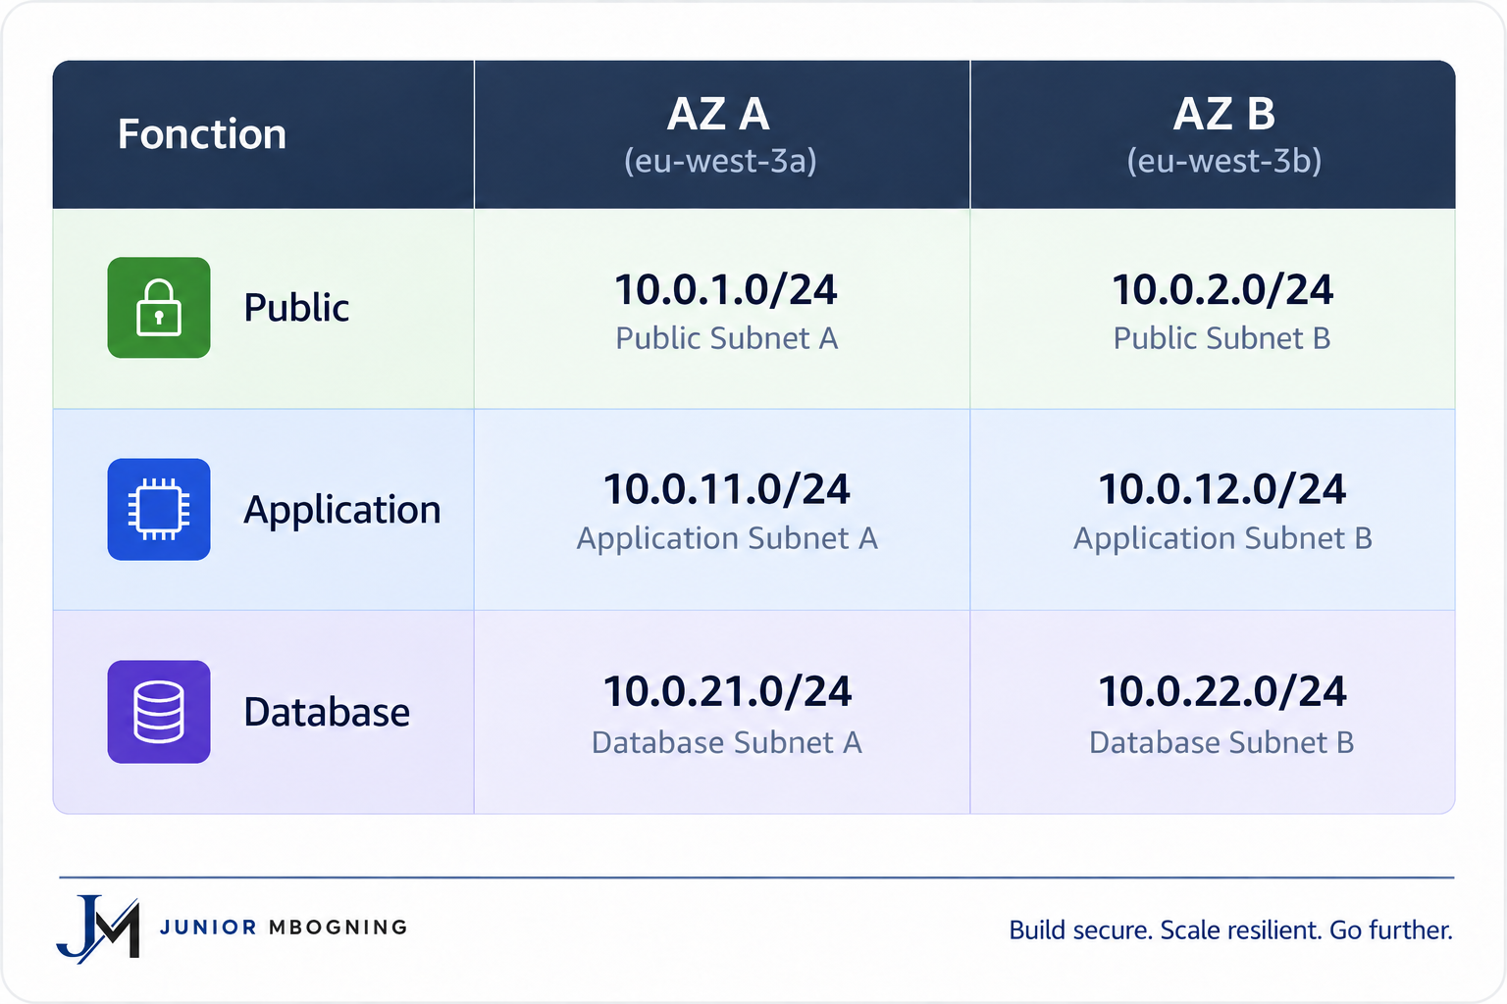Screen dimensions: 1507x1004
Task: Click the green padlock Public icon
Action: (159, 308)
